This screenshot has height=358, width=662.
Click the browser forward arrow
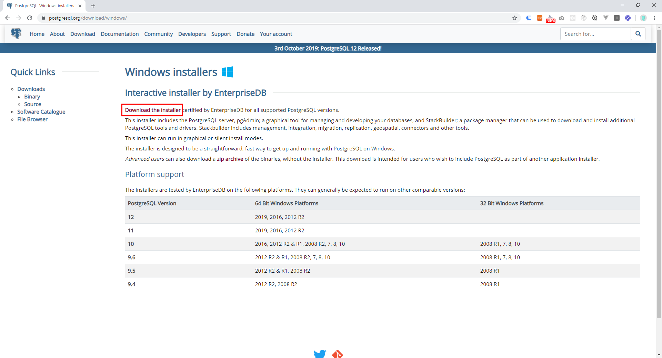[x=19, y=18]
